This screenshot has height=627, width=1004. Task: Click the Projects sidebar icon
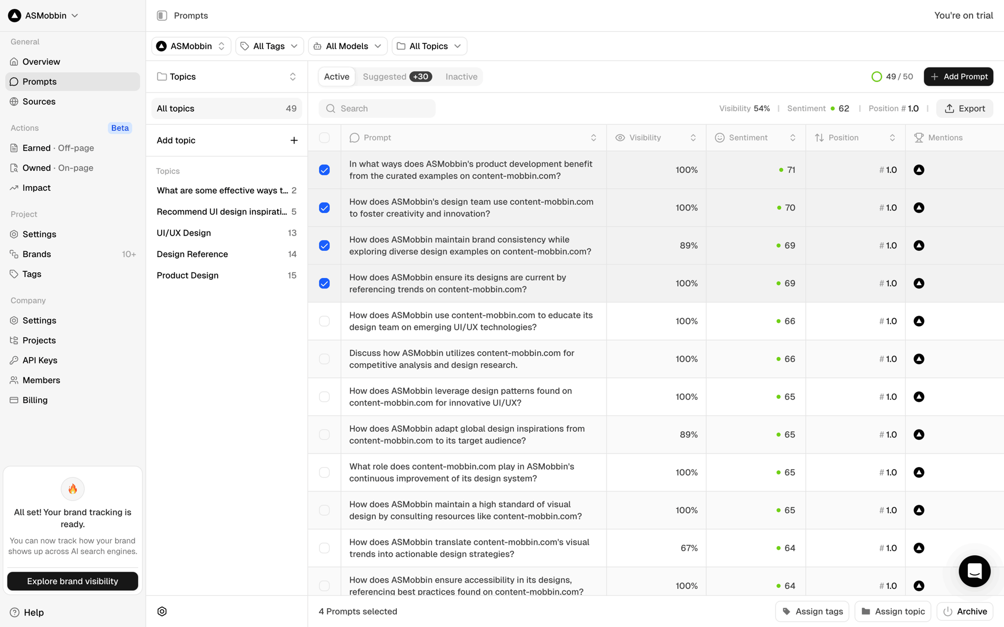point(14,340)
